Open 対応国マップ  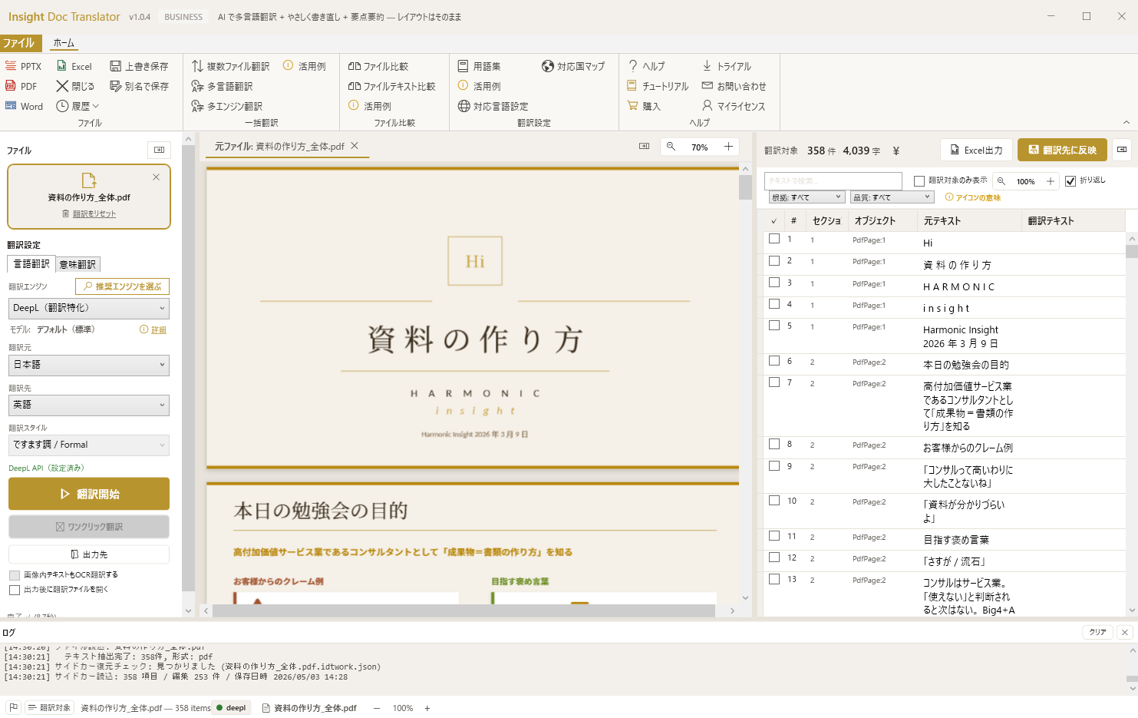[x=573, y=66]
